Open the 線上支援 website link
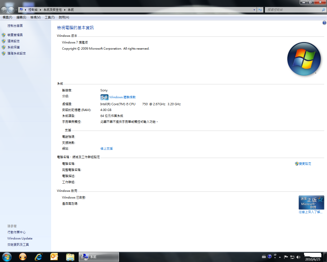Viewport: 327px width, 262px height. tap(107, 148)
